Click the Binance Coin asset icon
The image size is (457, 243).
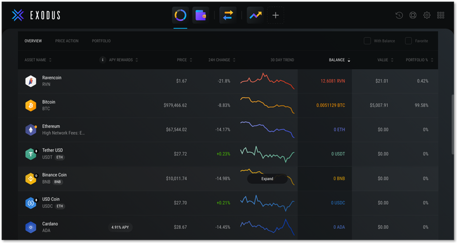click(x=31, y=178)
